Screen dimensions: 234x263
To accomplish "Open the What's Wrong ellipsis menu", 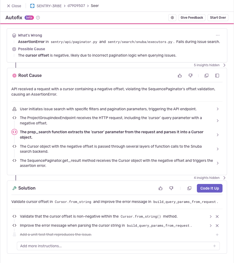I will 218,35.
